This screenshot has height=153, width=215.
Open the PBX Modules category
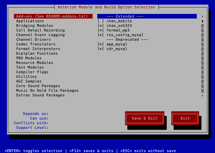click(29, 58)
